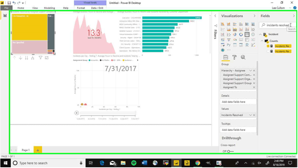Image resolution: width=298 pixels, height=168 pixels.
Task: Switch to the View ribbon tab
Action: coord(35,8)
